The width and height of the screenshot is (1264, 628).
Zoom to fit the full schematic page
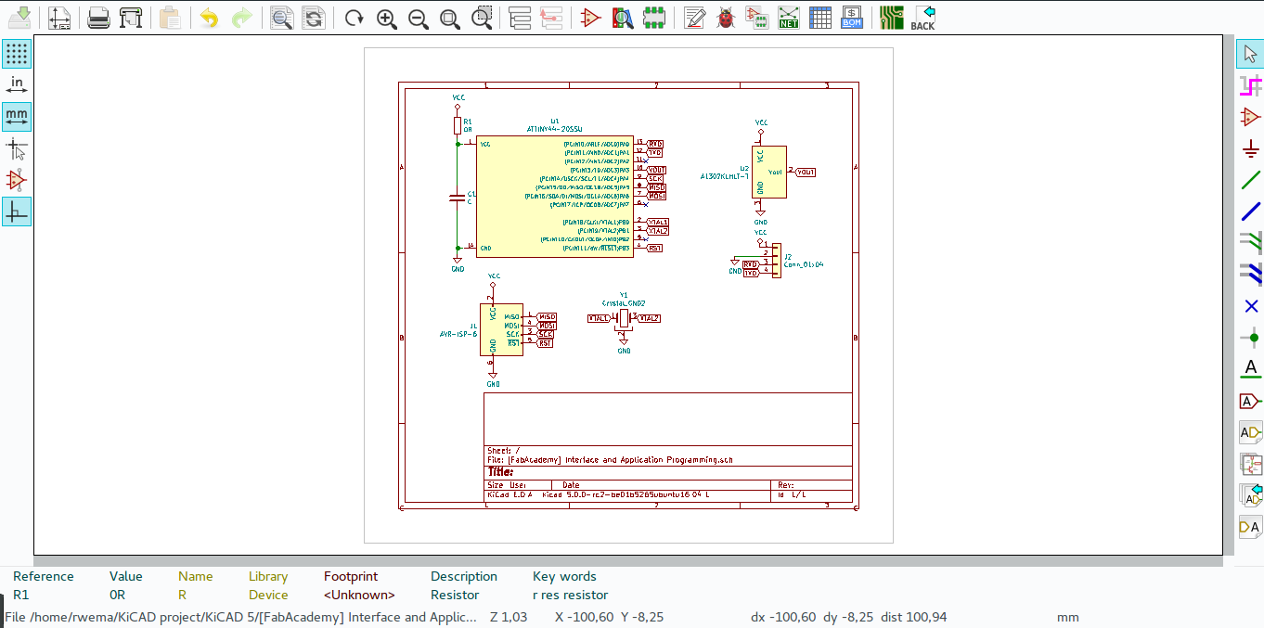click(450, 17)
